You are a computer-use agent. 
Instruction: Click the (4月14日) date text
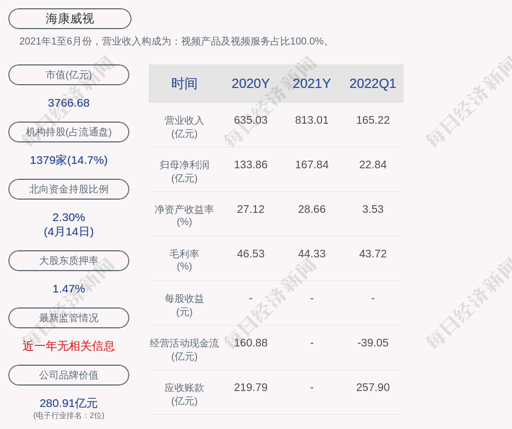point(69,232)
